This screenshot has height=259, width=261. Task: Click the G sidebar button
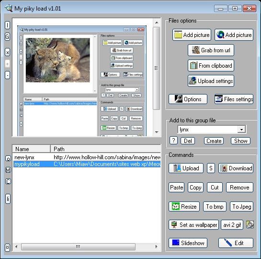point(7,36)
